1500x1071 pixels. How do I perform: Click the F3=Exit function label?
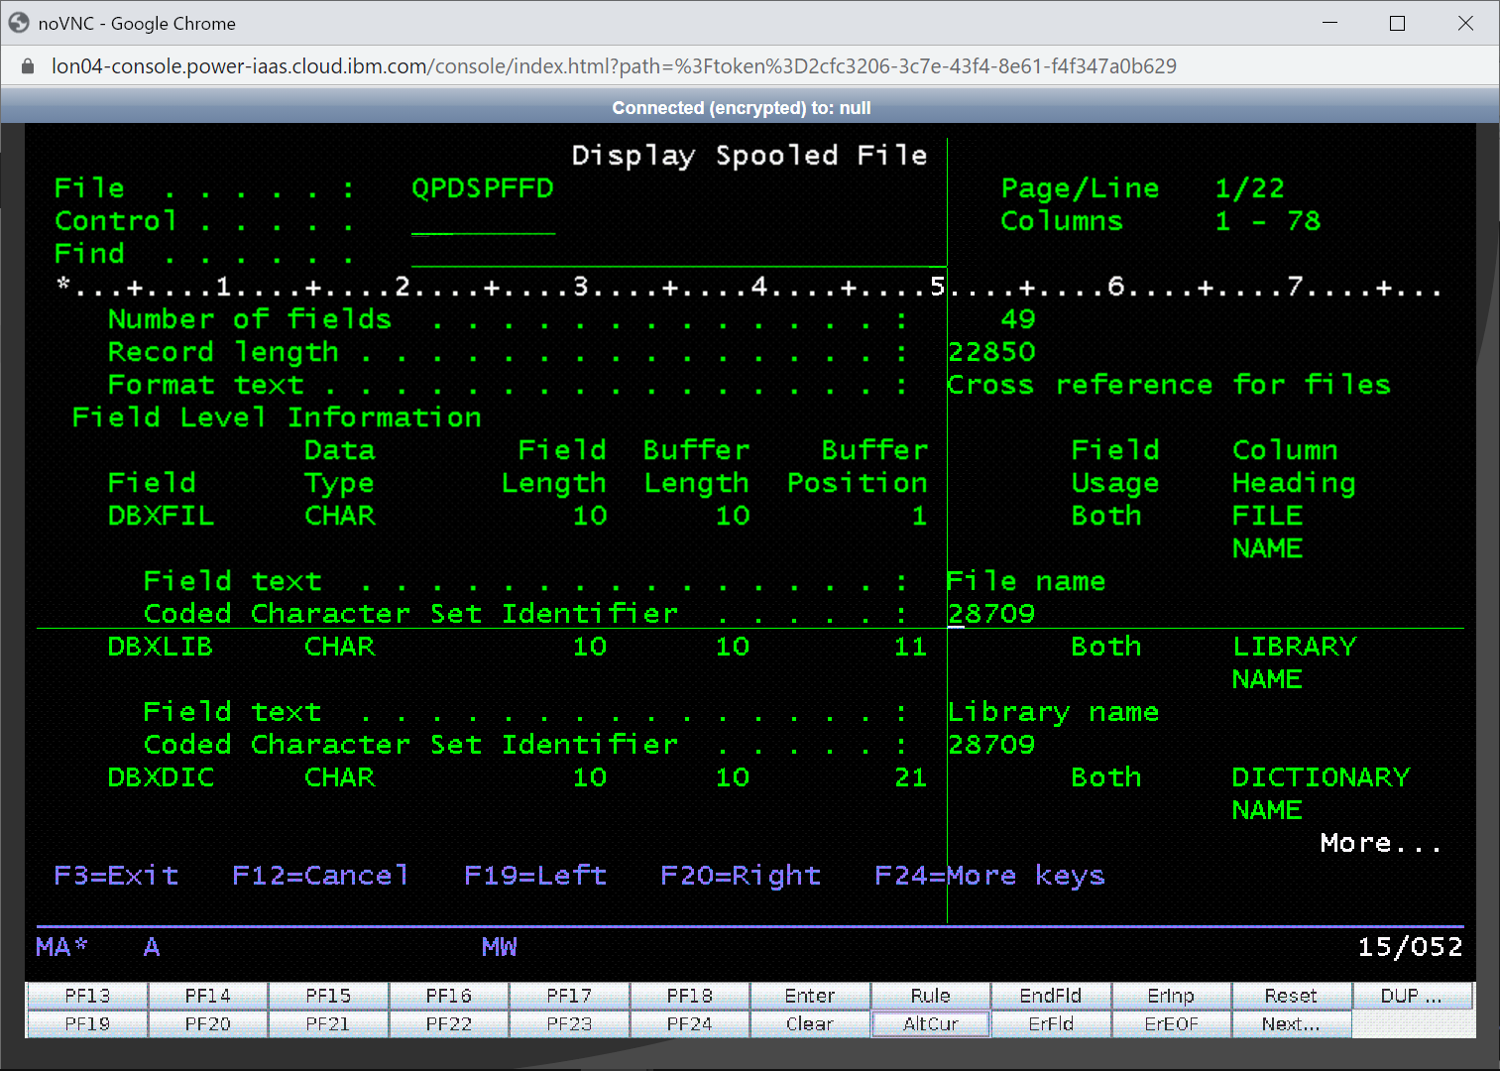116,876
